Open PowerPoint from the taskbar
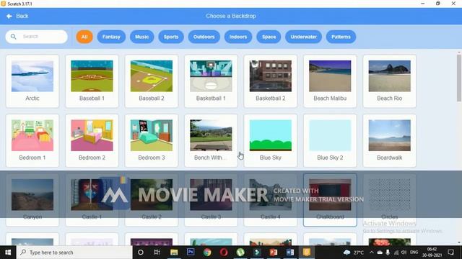 (x=274, y=253)
